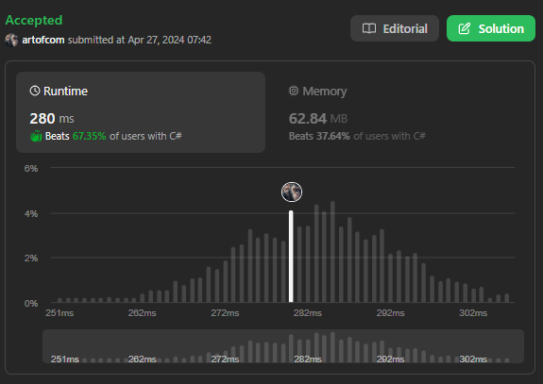Click the 280 ms runtime value
543x384 pixels.
(52, 118)
